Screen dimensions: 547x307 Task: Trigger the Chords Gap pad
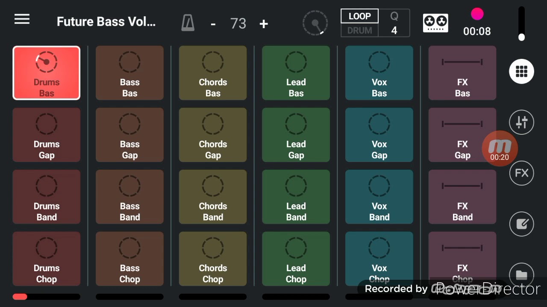213,135
